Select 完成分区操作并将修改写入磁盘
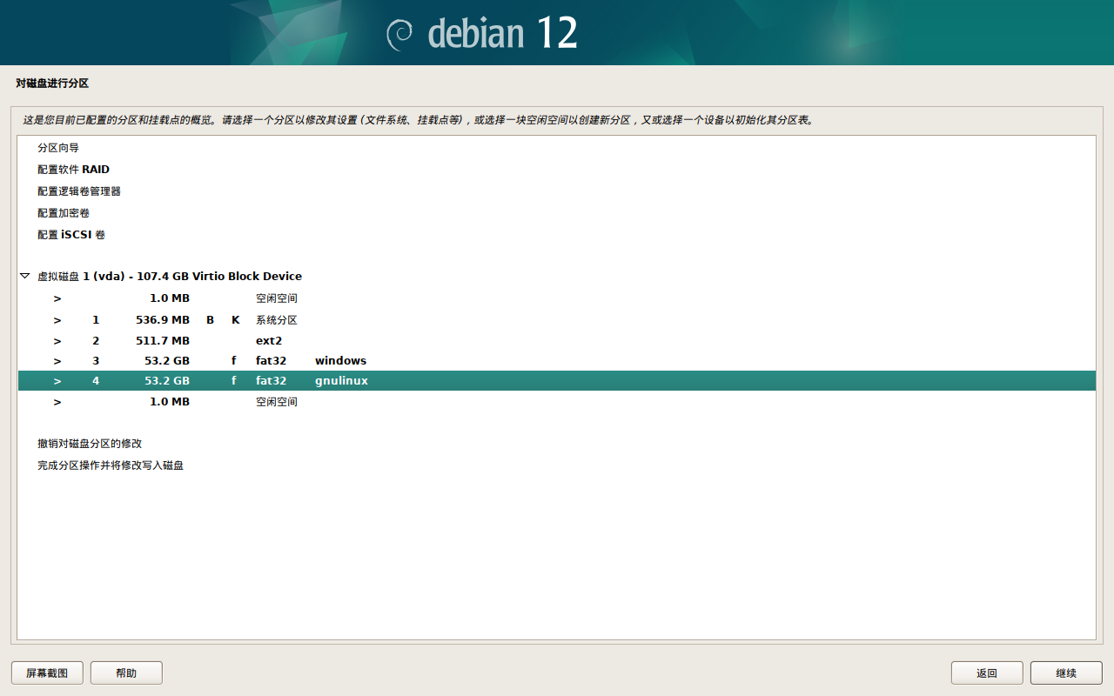Image resolution: width=1114 pixels, height=696 pixels. pyautogui.click(x=557, y=465)
